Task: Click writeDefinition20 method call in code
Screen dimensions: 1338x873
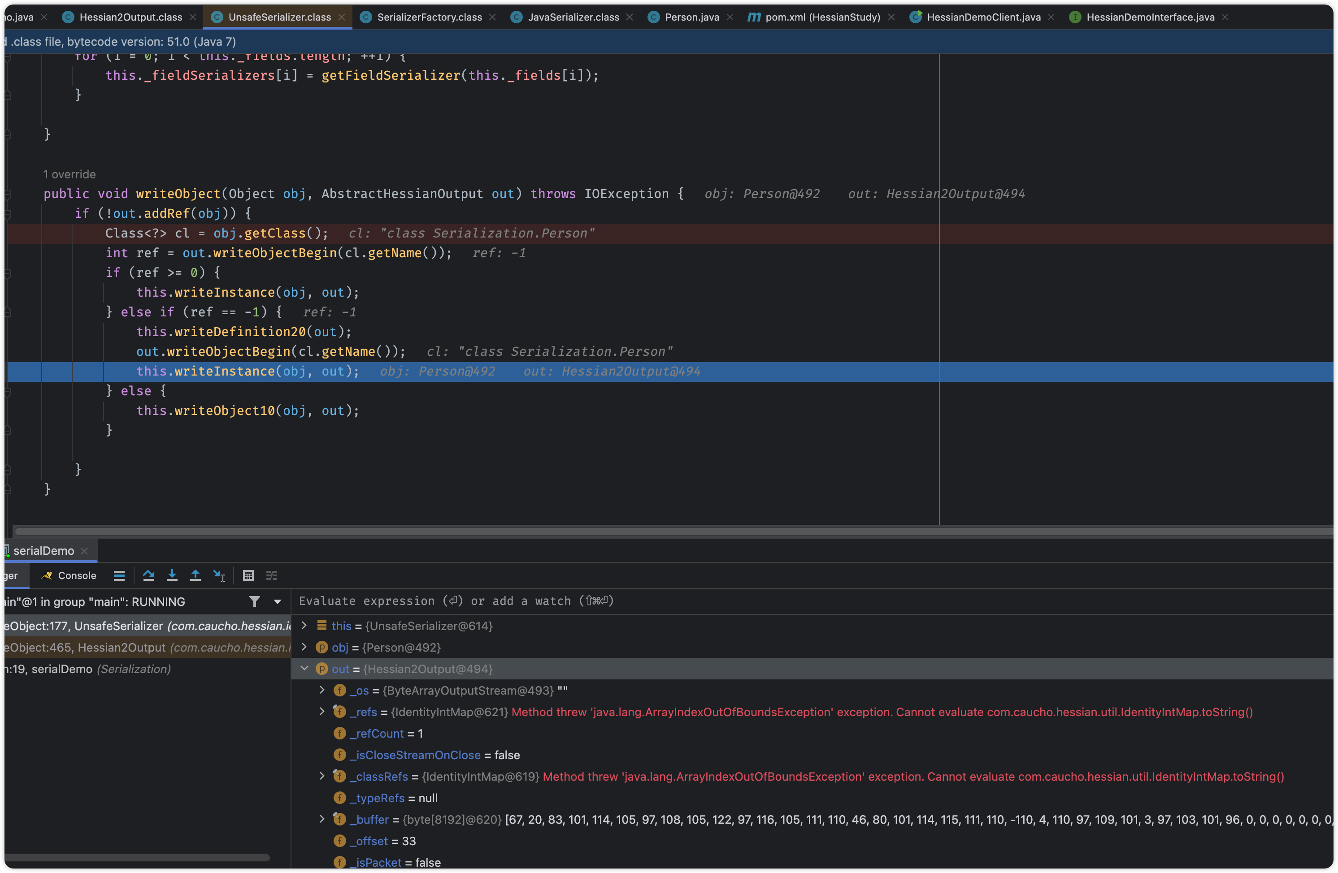Action: (240, 332)
